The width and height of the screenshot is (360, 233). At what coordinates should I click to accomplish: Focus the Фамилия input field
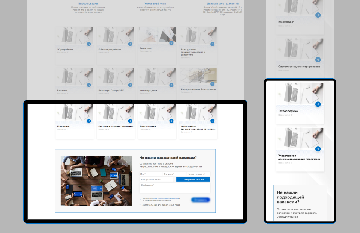(174, 174)
